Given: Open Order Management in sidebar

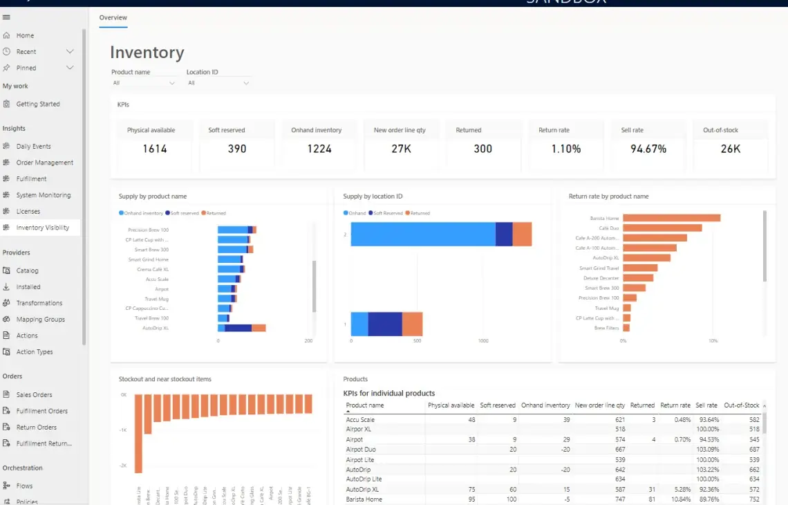Looking at the screenshot, I should 44,163.
